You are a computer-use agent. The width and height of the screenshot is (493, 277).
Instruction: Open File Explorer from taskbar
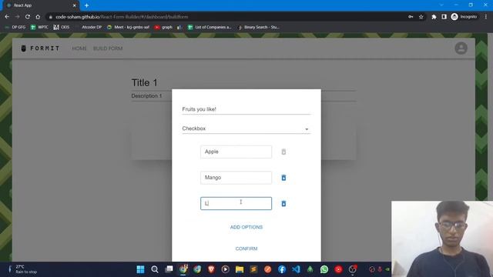[x=240, y=269]
